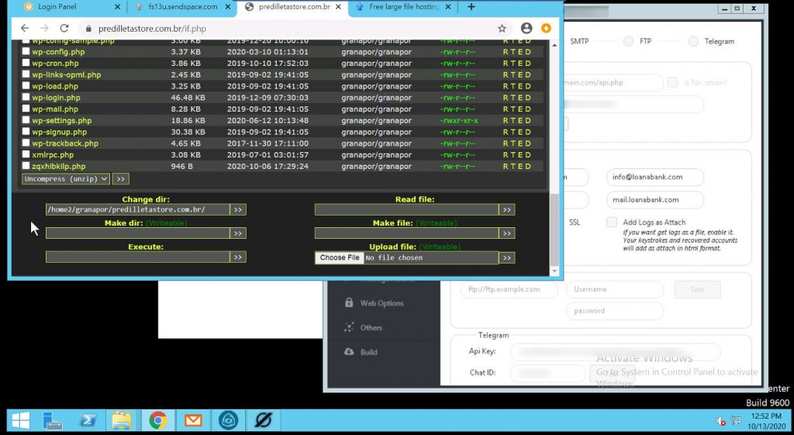The image size is (794, 435).
Task: Tick the wp-mail.php checkbox
Action: tap(26, 109)
